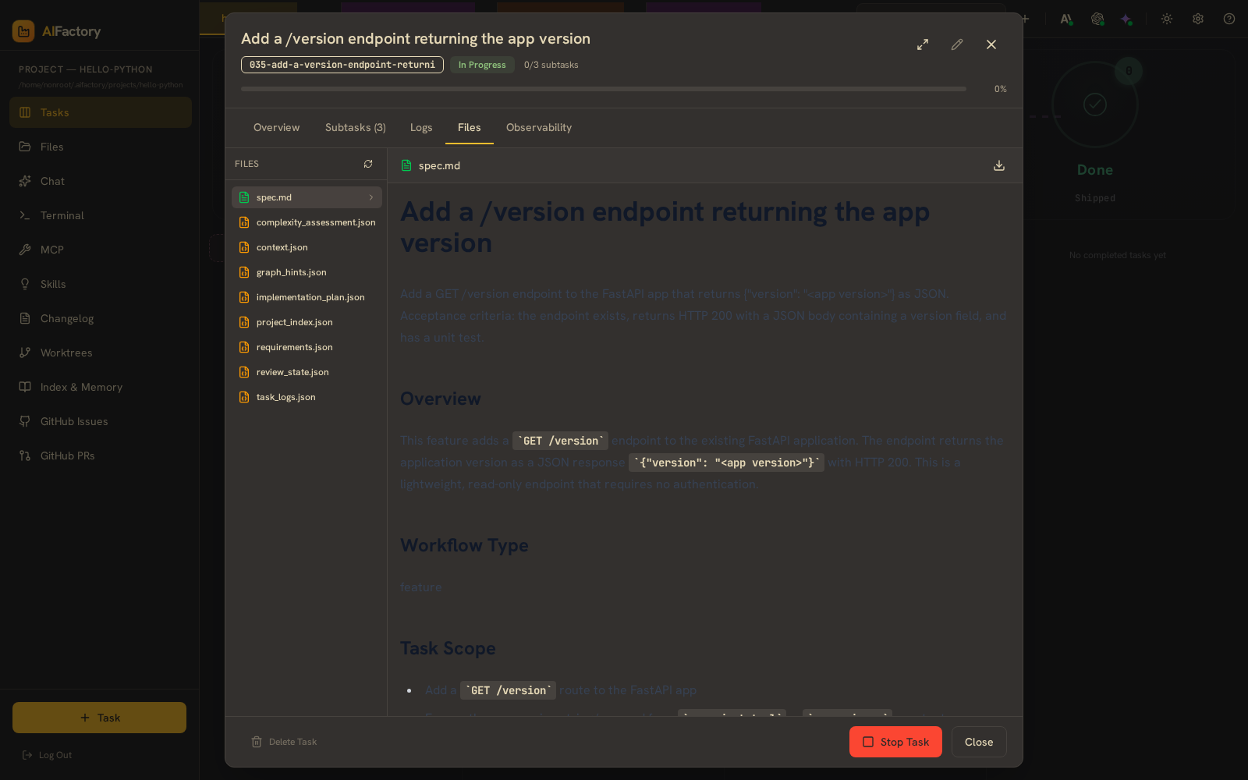Open graph_hints.json file
This screenshot has width=1248, height=780.
307,272
